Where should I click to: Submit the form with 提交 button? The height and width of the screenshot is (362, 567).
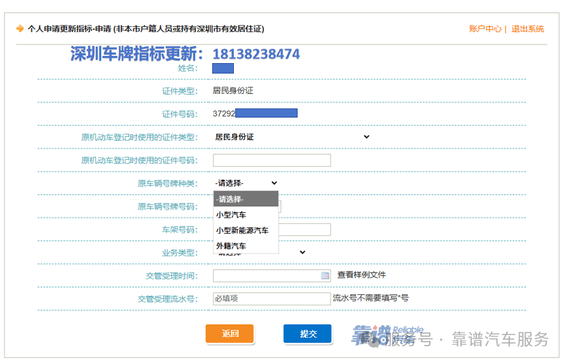tap(307, 334)
